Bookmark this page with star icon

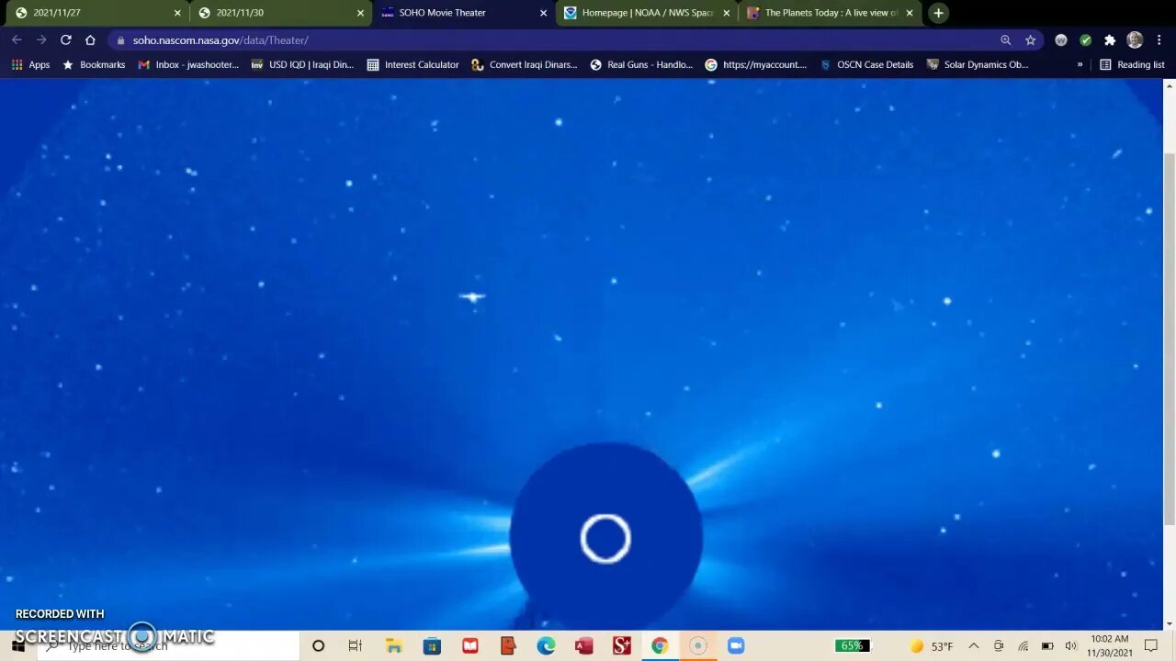coord(1030,40)
